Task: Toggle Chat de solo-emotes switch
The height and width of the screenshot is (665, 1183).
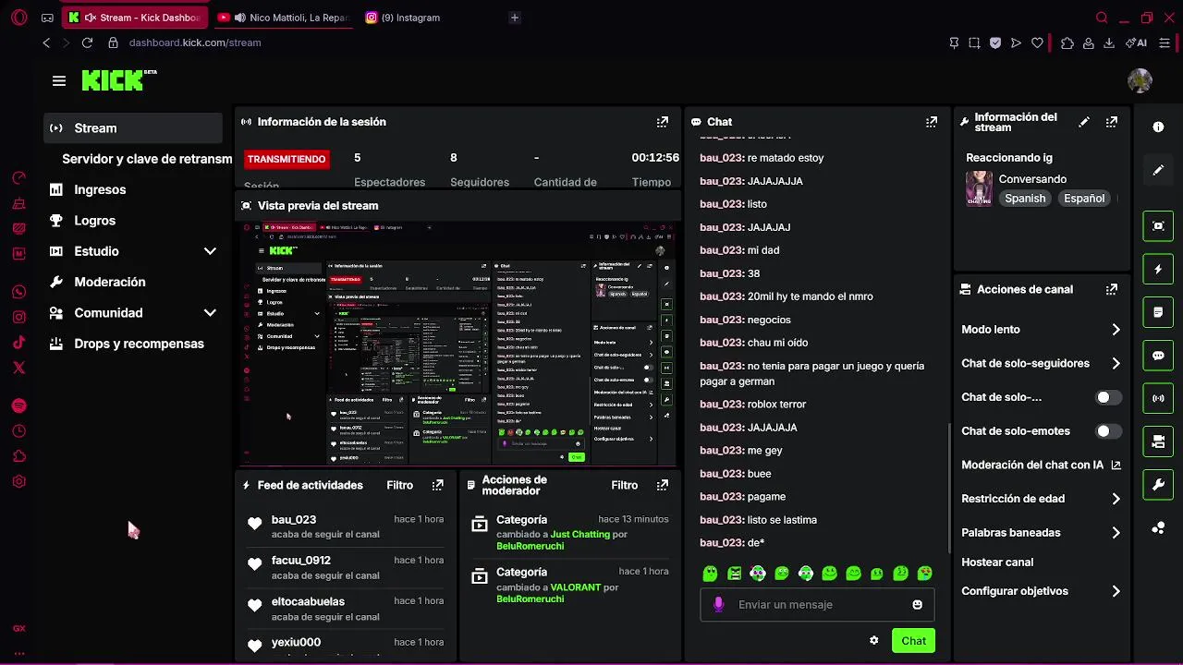Action: coord(1108,431)
